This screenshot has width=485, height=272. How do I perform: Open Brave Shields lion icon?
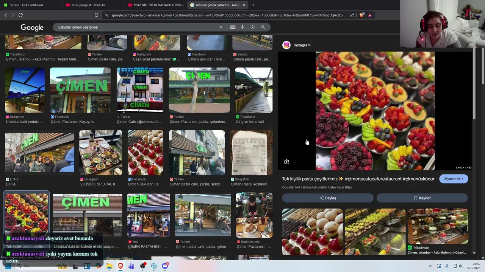click(x=361, y=15)
